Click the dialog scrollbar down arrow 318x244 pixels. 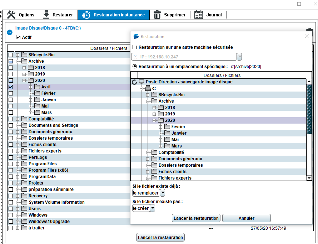click(x=309, y=178)
